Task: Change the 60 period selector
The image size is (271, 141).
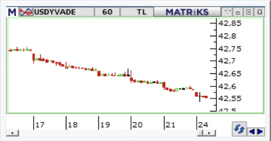Action: 107,12
